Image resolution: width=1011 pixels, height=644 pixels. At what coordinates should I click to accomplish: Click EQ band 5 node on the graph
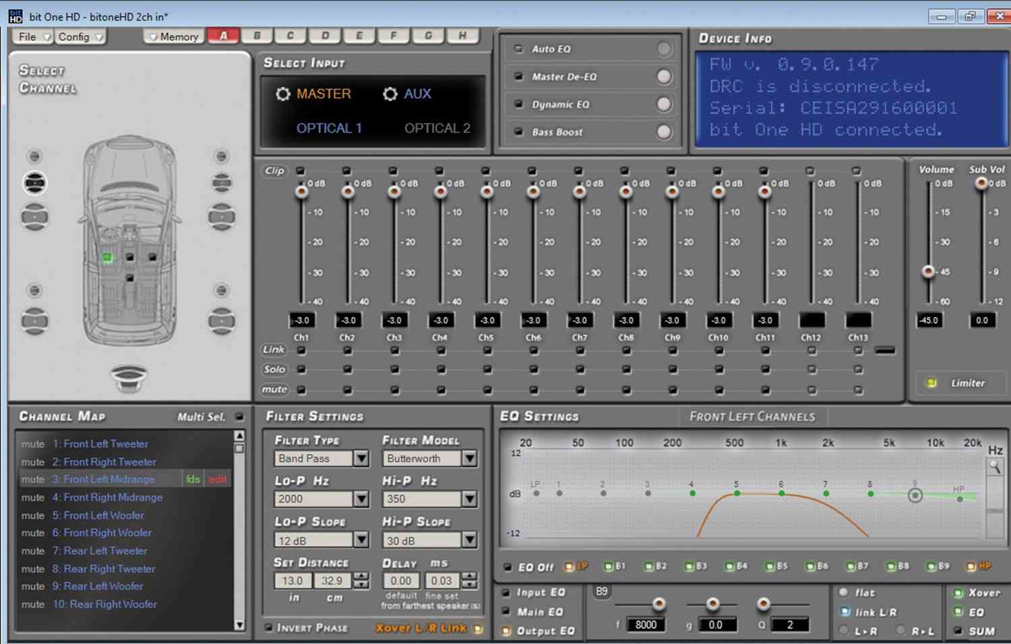tap(737, 494)
